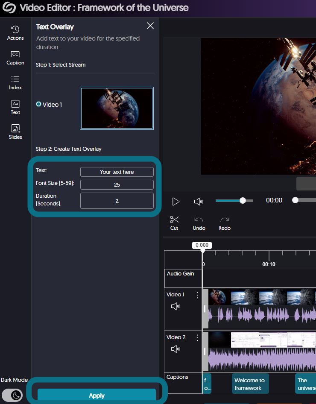This screenshot has width=316, height=404.
Task: Click the app logo in the header
Action: pyautogui.click(x=9, y=7)
